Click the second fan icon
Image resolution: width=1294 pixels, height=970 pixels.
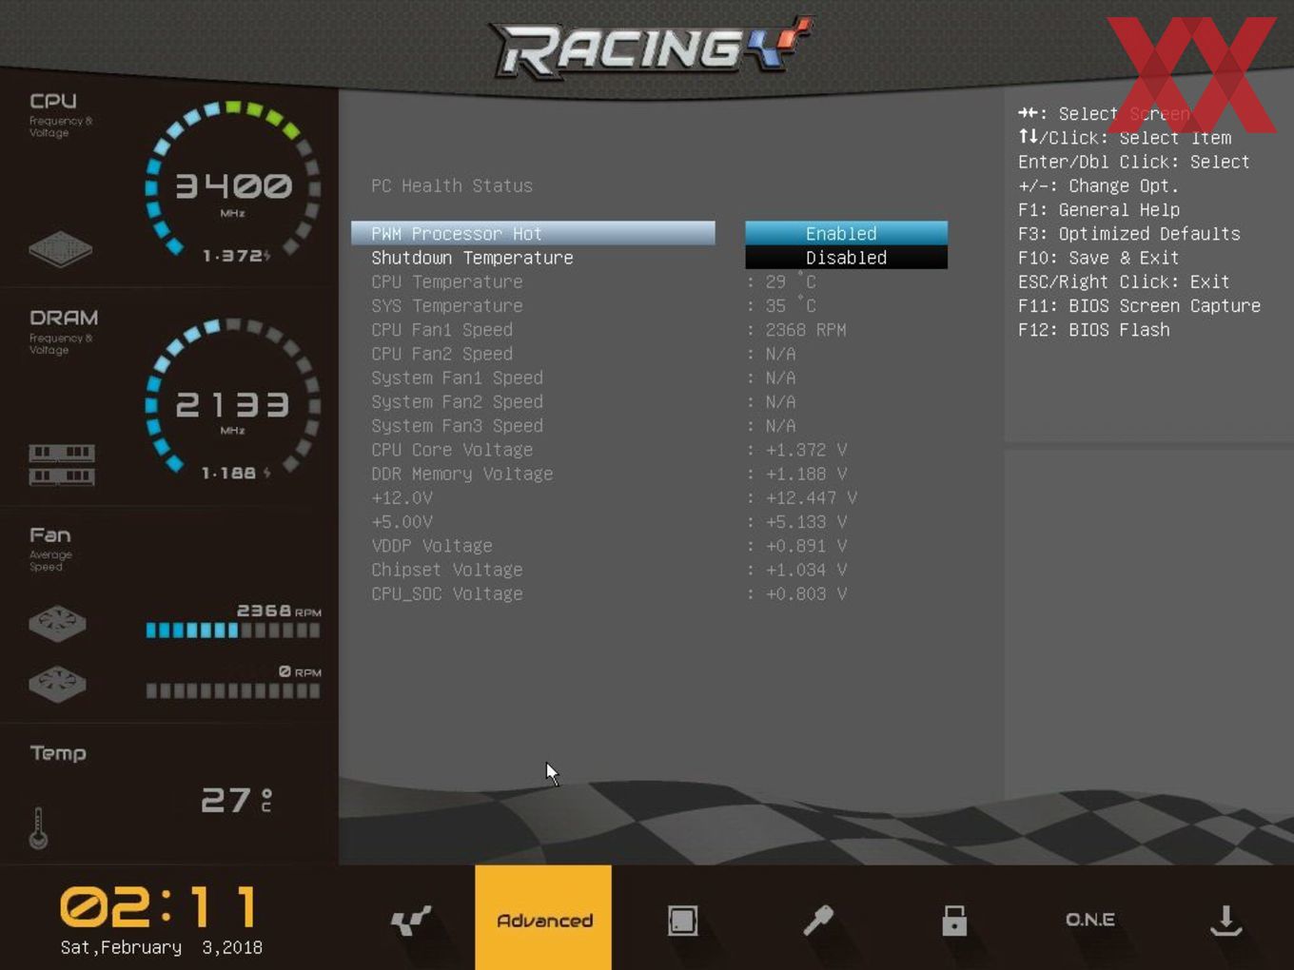coord(57,684)
